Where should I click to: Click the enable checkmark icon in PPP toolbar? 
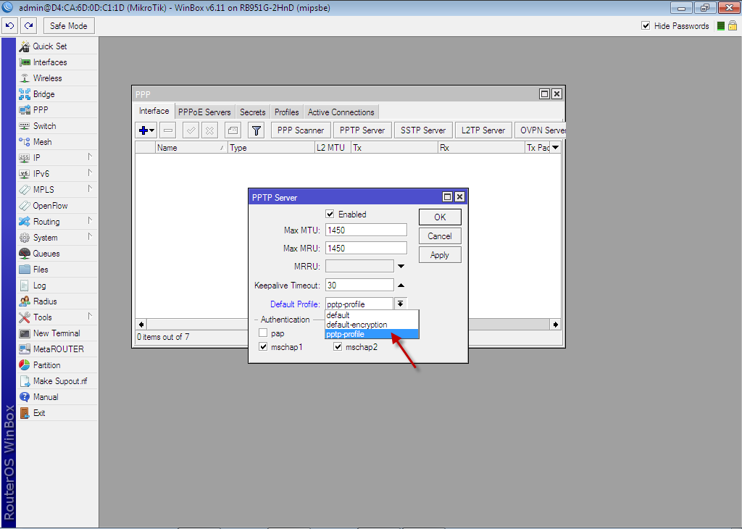(191, 130)
